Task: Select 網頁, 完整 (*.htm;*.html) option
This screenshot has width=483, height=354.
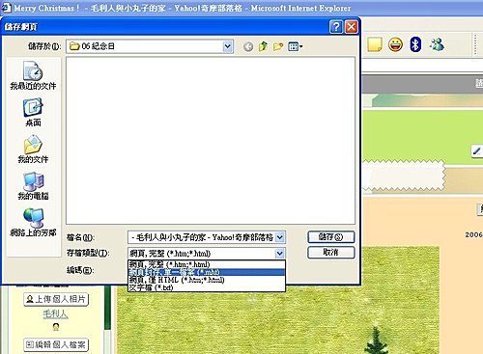Action: (x=207, y=264)
